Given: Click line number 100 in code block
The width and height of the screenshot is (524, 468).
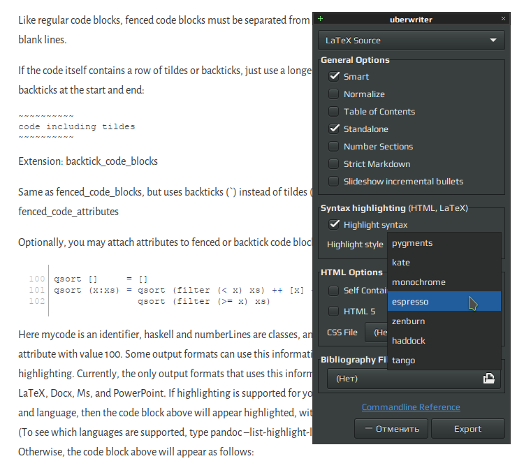Looking at the screenshot, I should 37,279.
